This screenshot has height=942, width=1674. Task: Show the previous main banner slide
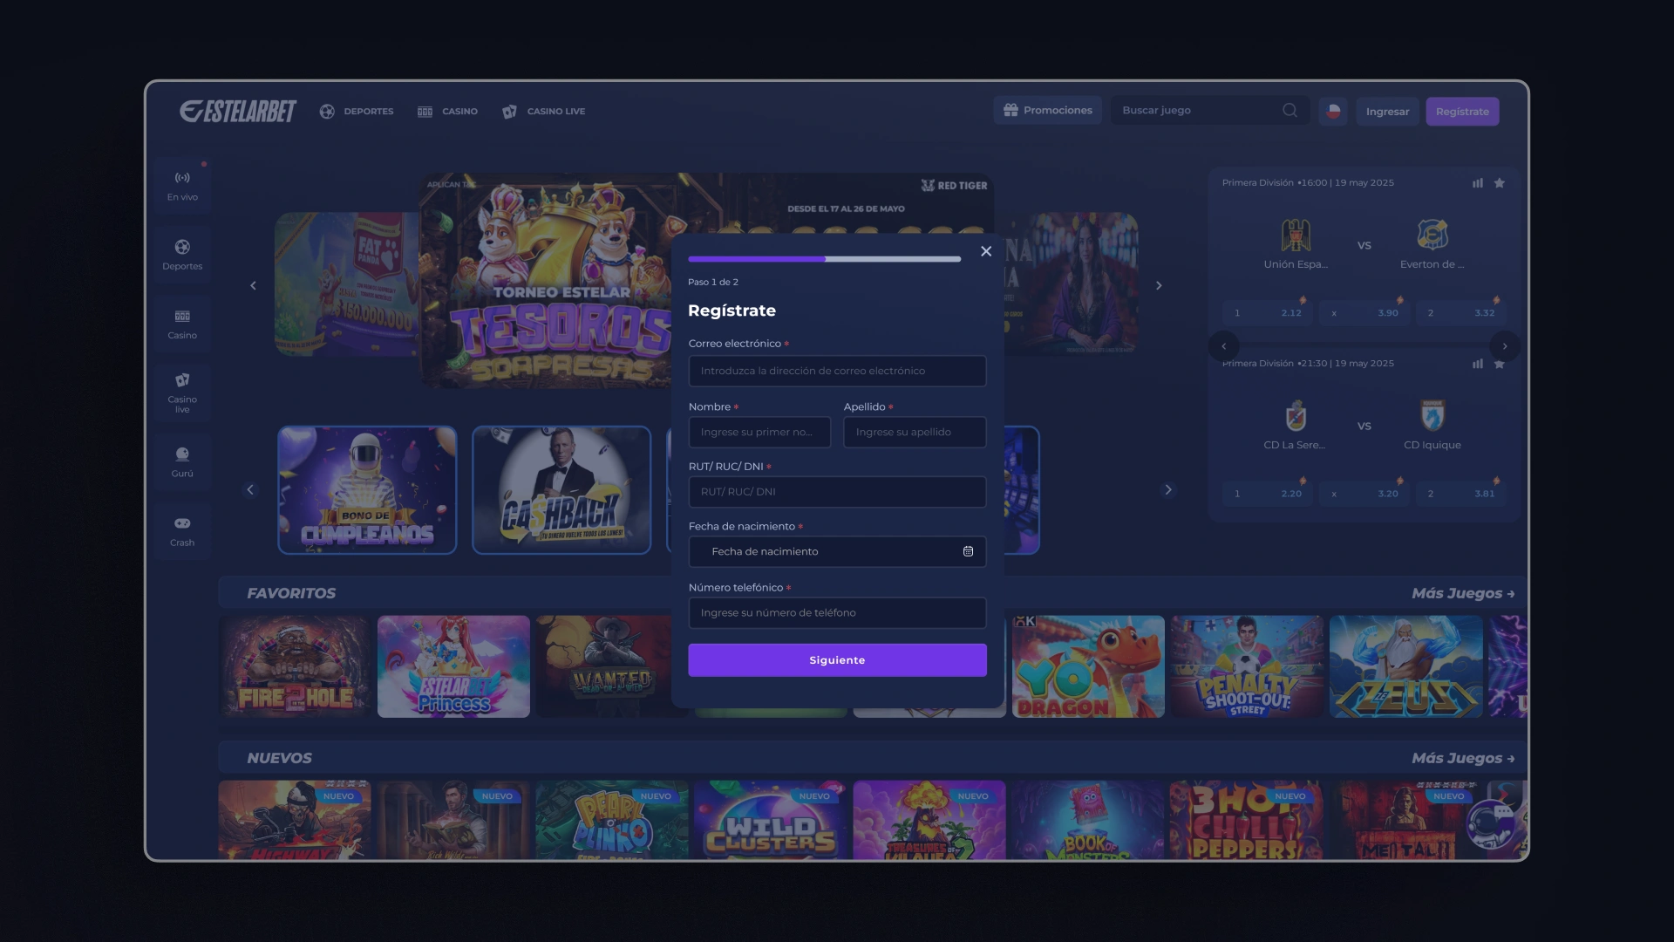click(x=253, y=285)
